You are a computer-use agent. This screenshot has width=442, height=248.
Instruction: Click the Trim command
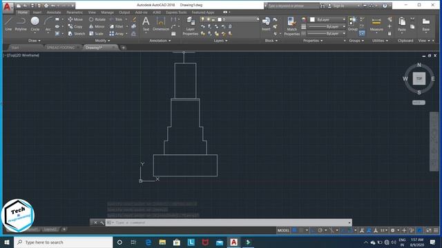116,19
